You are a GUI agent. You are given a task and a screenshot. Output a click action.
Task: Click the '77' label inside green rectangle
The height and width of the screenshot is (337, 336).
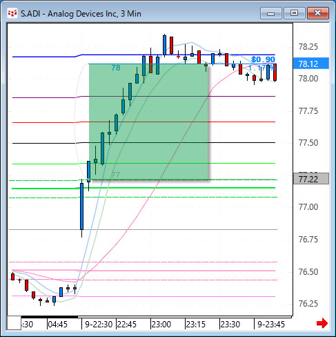click(115, 175)
